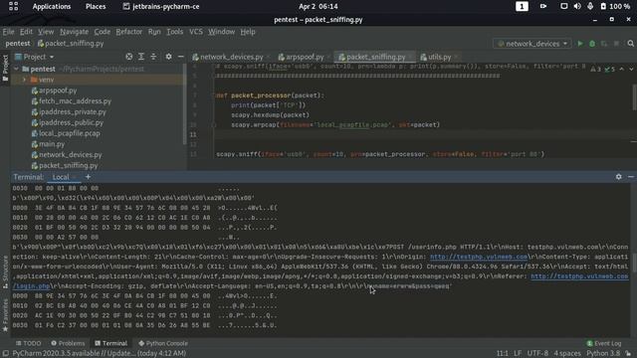Open the run configuration dropdown network_devices
The width and height of the screenshot is (637, 358).
click(x=532, y=44)
